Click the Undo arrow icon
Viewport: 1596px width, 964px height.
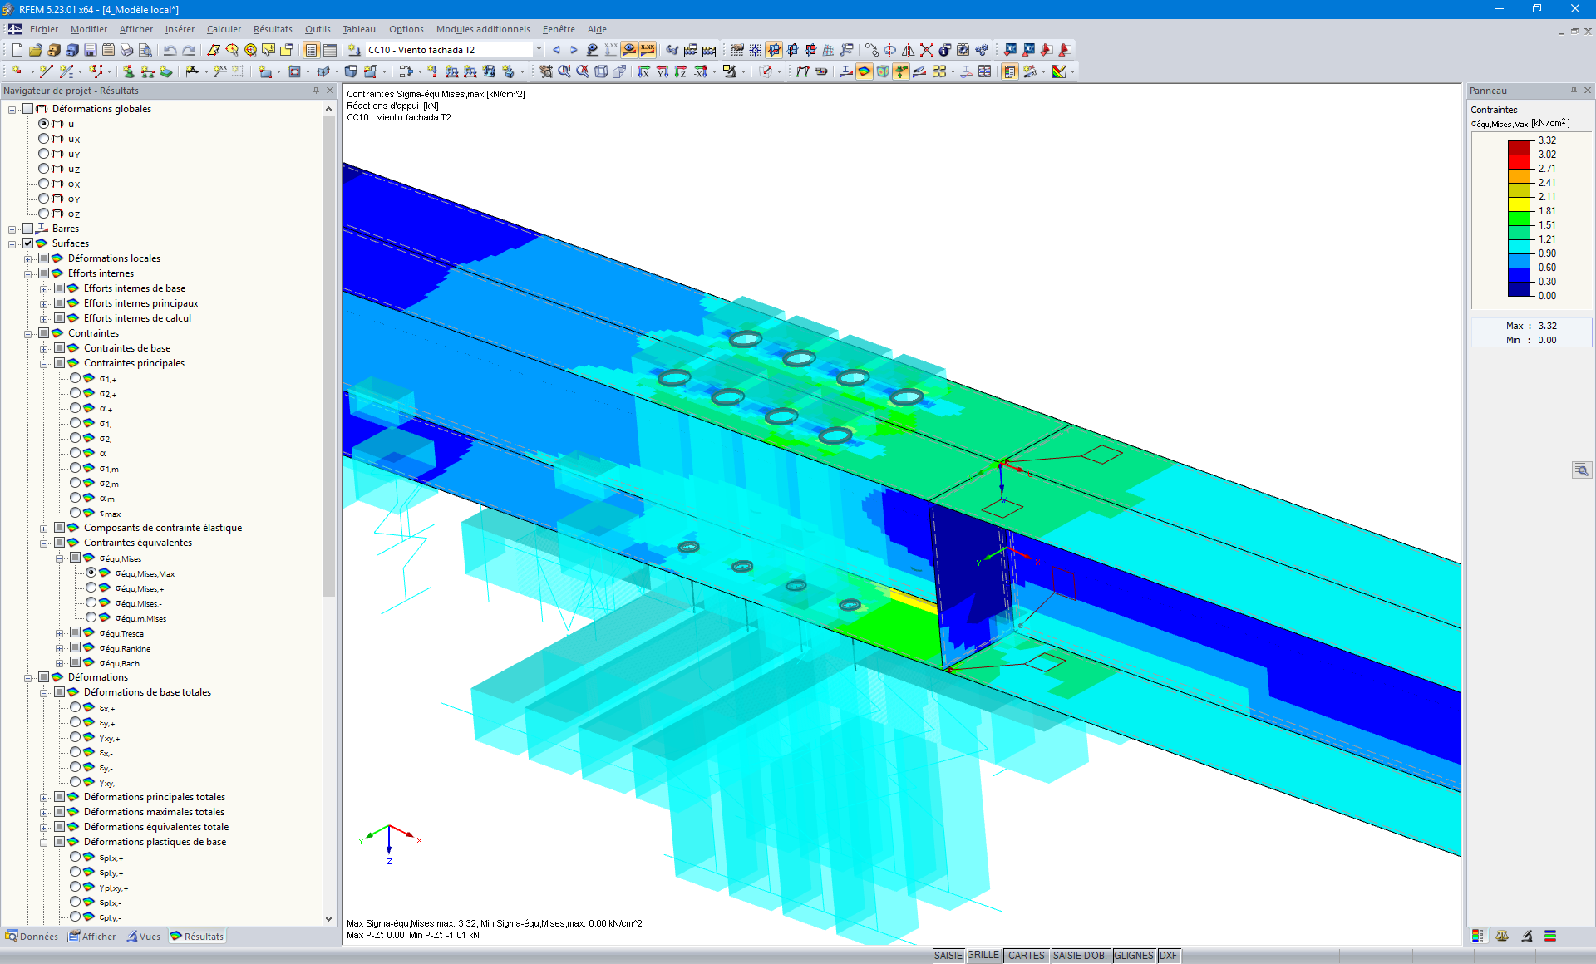coord(170,50)
